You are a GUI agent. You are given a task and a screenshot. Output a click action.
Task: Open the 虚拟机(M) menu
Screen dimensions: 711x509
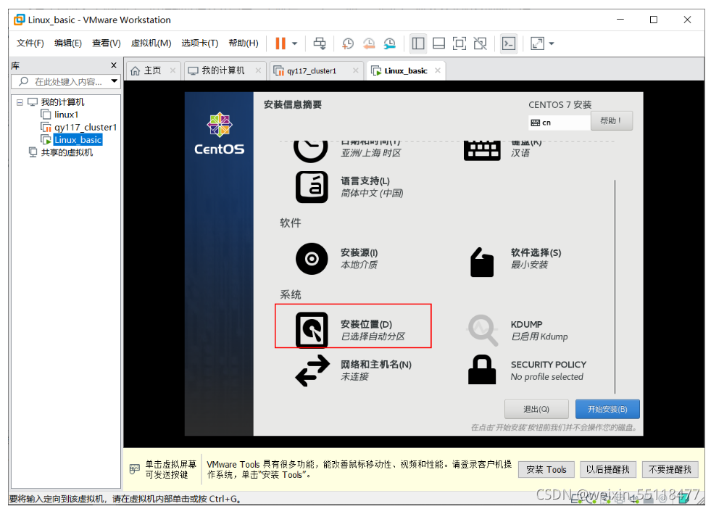[x=151, y=43]
